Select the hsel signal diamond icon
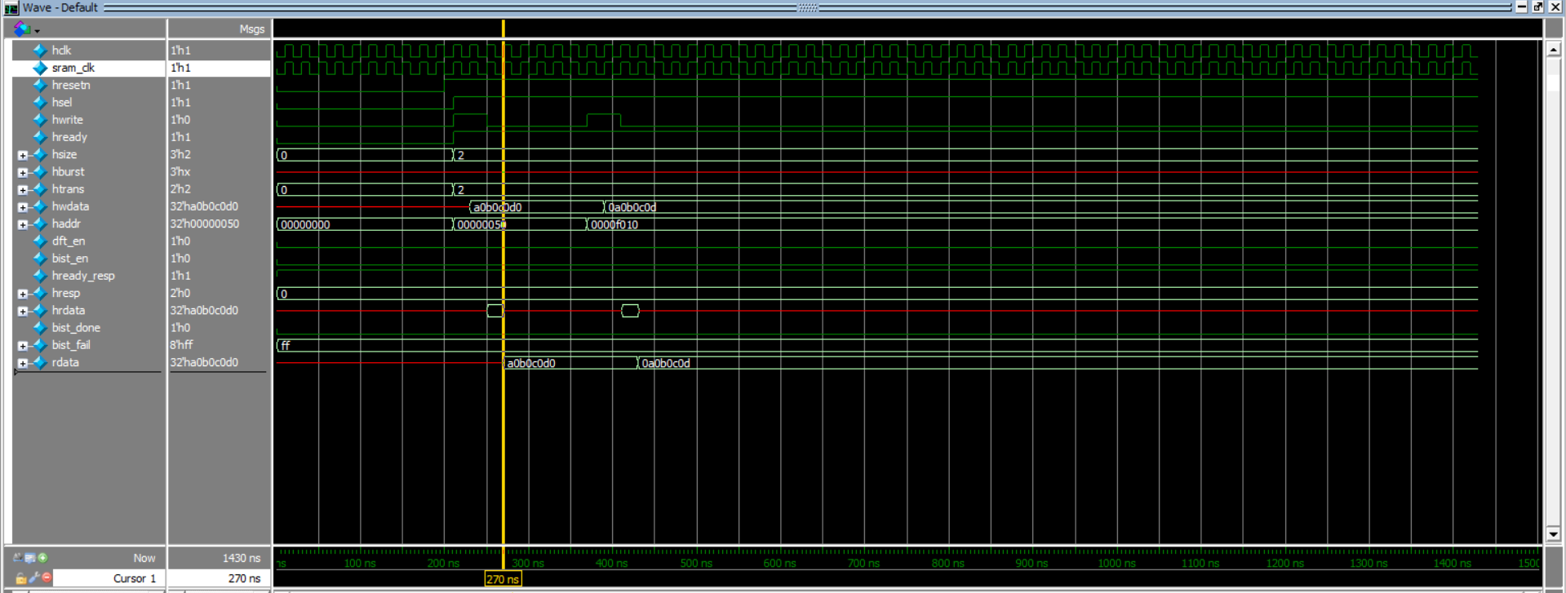 [40, 103]
